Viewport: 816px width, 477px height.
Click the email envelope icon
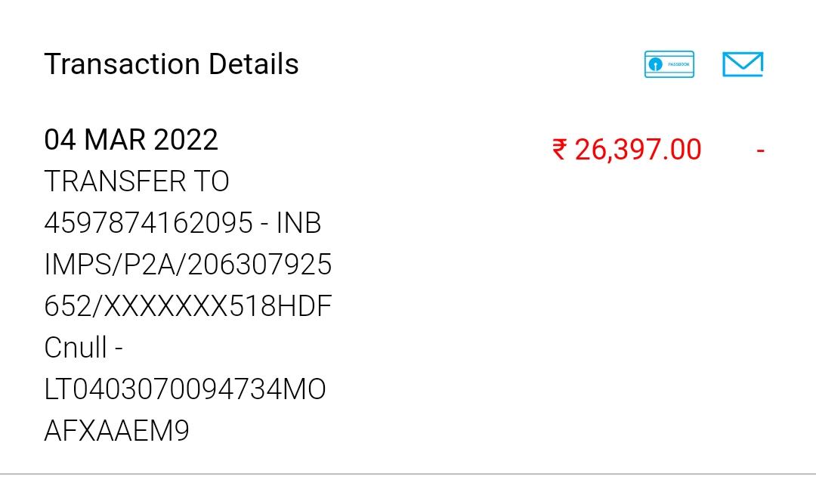pos(743,64)
